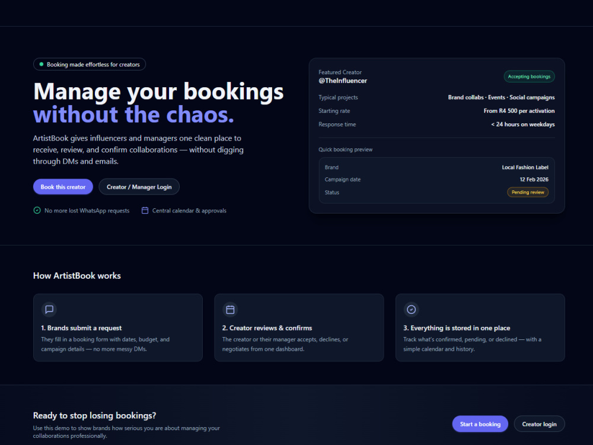The width and height of the screenshot is (593, 445).
Task: Click the green check icon beside WhatsApp requests
Action: pos(37,211)
